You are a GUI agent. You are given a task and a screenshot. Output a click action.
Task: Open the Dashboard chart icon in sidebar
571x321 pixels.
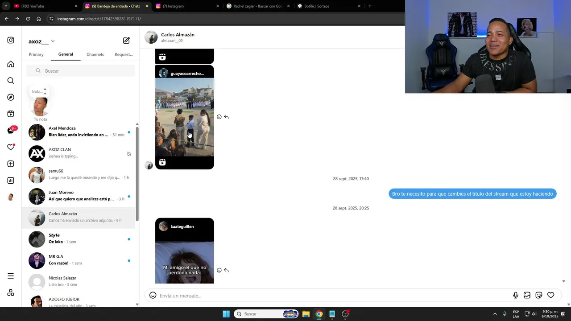tap(11, 180)
